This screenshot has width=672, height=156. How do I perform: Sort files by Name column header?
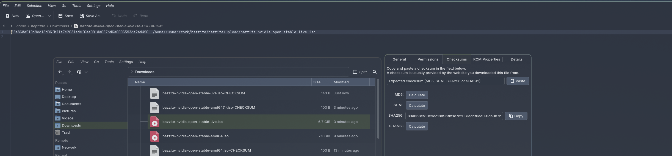click(x=222, y=82)
